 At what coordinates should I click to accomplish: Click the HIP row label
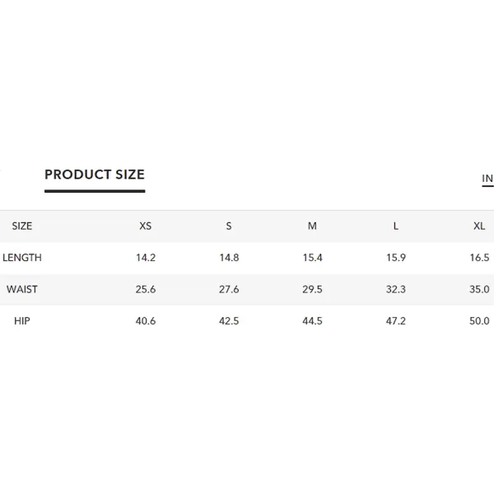point(22,321)
